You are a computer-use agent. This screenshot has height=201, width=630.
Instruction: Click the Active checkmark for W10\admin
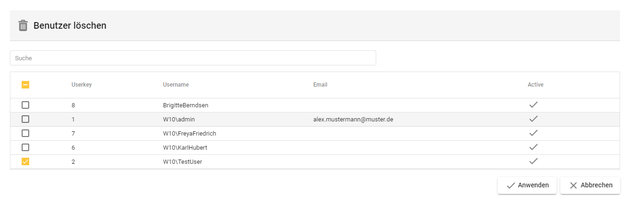pos(533,119)
